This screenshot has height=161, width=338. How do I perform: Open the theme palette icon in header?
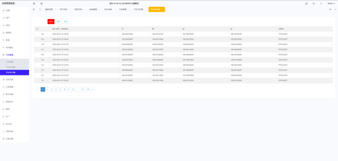pyautogui.click(x=306, y=3)
